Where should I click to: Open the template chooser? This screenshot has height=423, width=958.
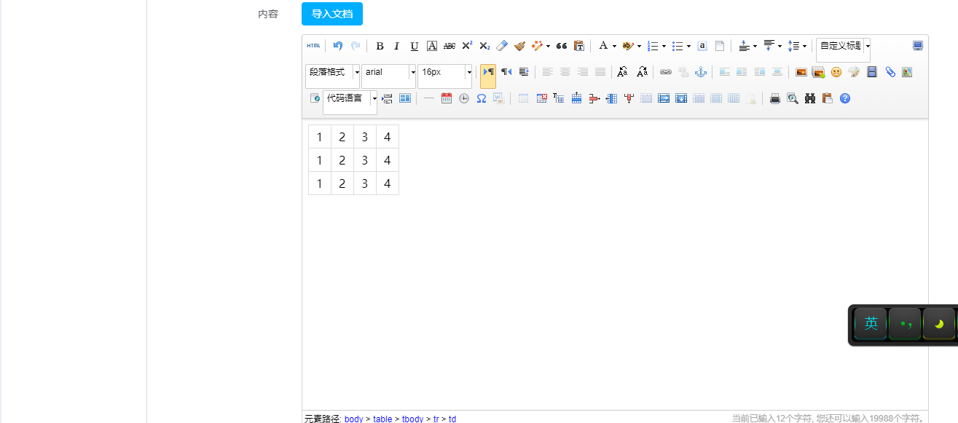405,98
